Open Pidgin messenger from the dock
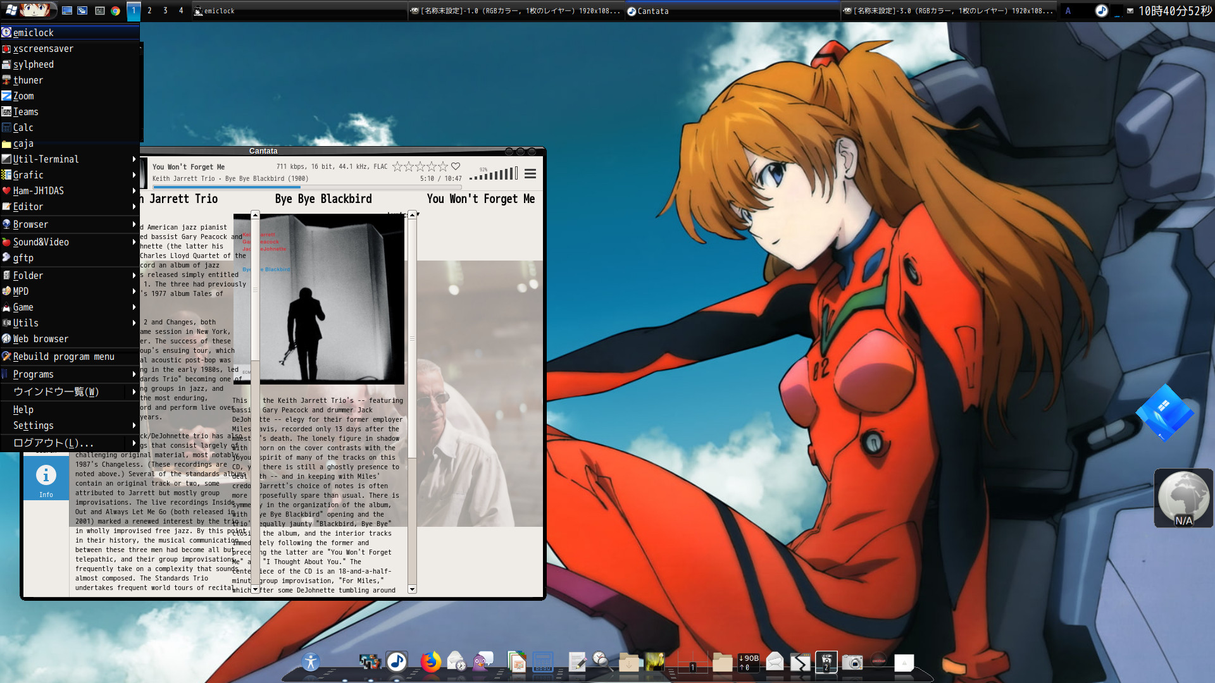Screen dimensions: 1215x683 point(482,663)
